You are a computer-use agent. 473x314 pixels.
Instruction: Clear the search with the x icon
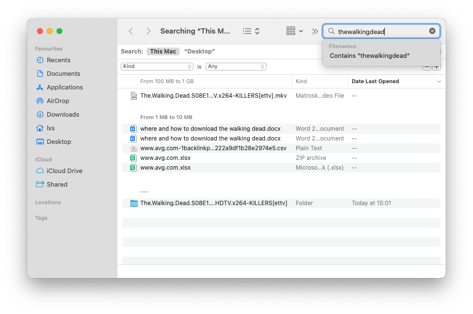[432, 31]
